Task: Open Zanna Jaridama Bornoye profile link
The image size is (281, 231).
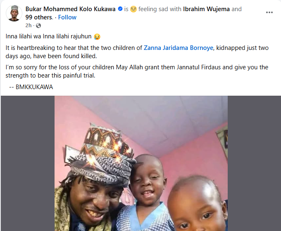Action: 179,48
